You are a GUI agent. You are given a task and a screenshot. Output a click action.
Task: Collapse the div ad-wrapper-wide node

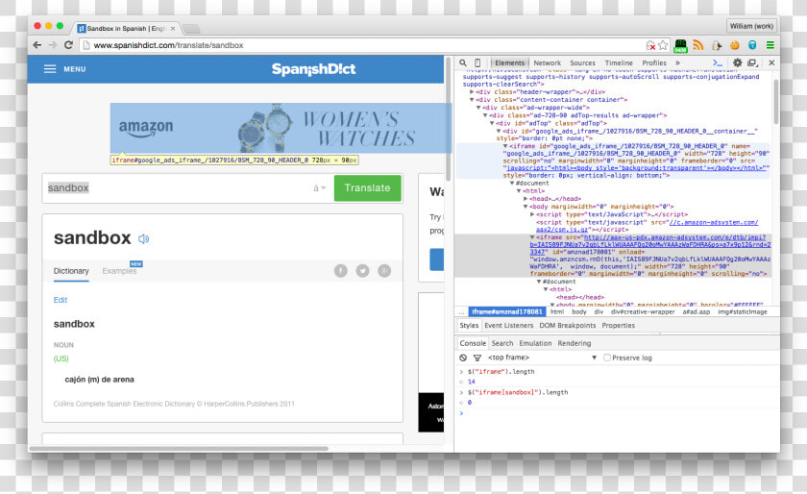tap(478, 108)
